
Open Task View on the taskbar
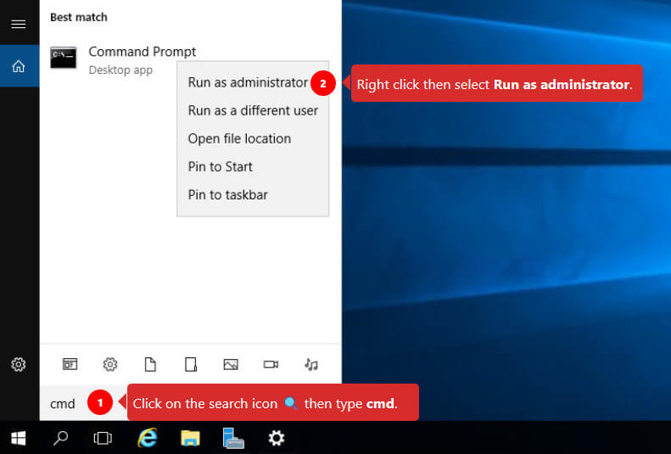[103, 438]
